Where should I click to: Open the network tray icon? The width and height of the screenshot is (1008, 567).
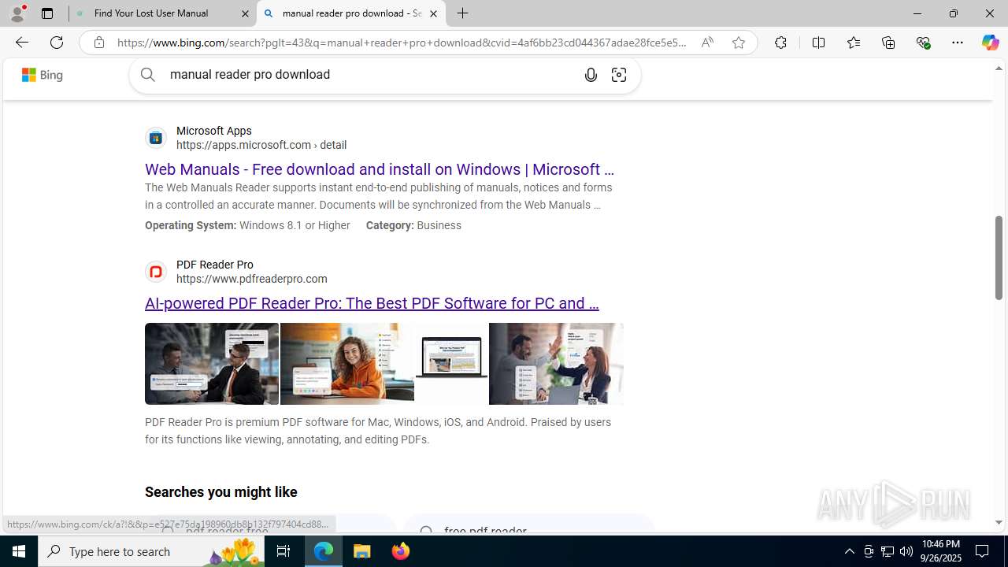[x=888, y=551]
